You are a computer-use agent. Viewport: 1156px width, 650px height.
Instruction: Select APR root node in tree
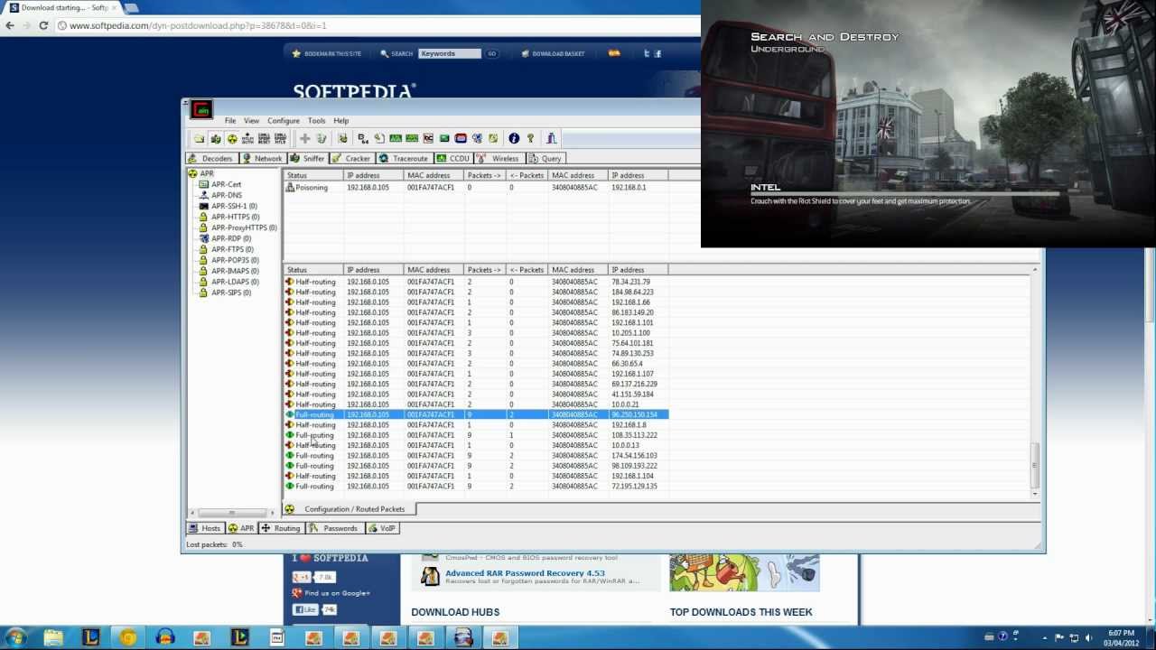coord(207,173)
